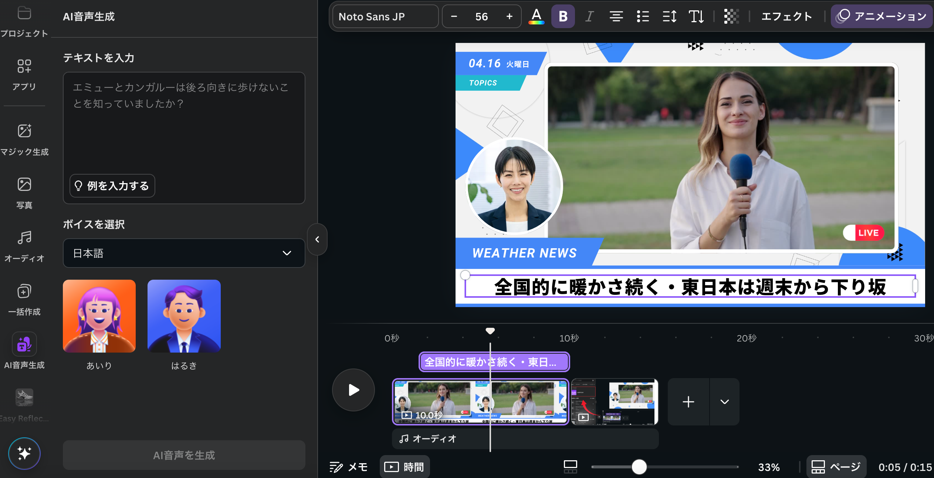Click the 0:05 / 0:15 time display
This screenshot has width=934, height=478.
(x=905, y=467)
